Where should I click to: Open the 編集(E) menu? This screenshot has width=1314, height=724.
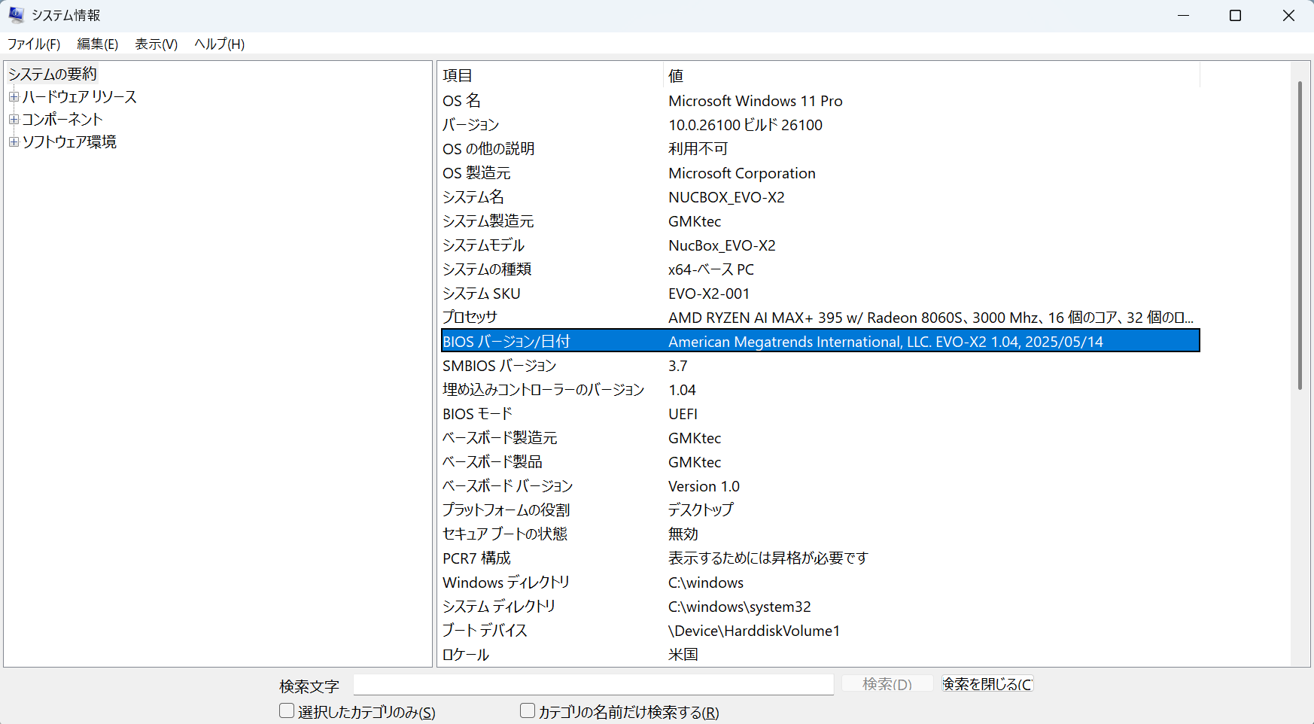coord(97,44)
